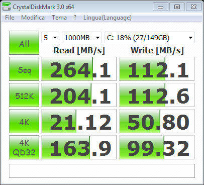Click the CrystalDiskMark app icon in title bar
204x185 pixels.
pyautogui.click(x=7, y=7)
